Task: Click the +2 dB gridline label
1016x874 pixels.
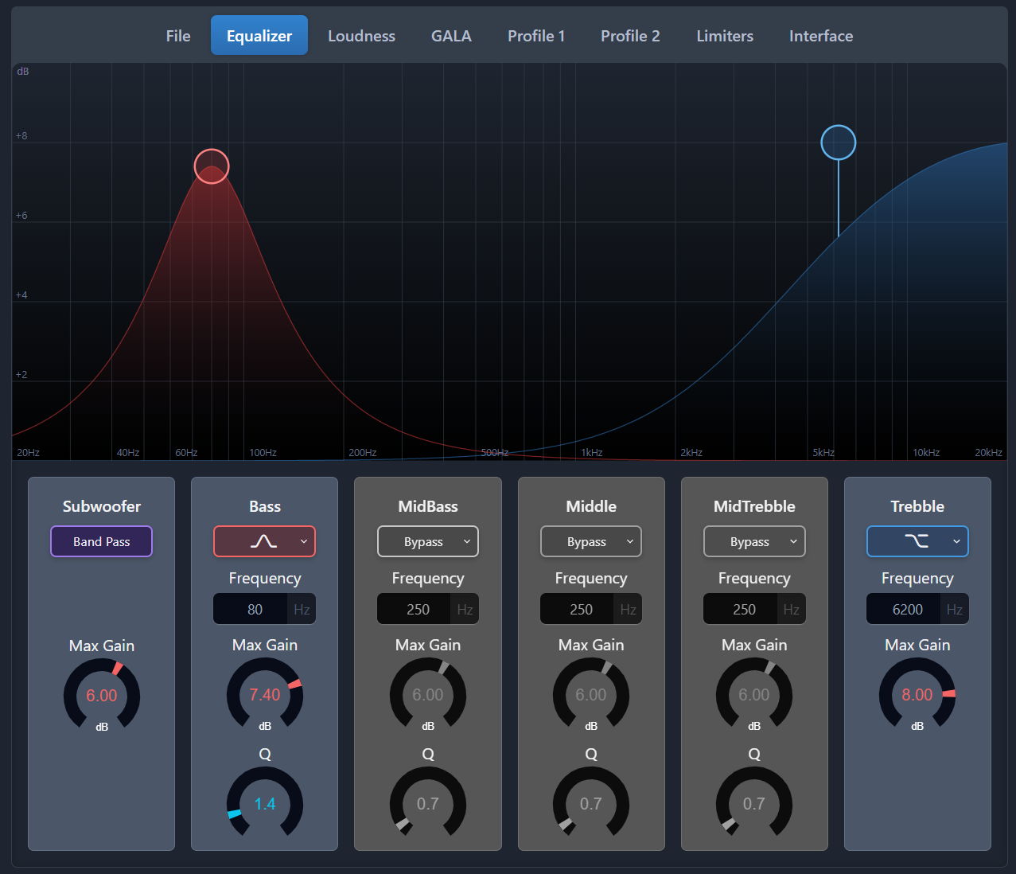Action: click(21, 375)
